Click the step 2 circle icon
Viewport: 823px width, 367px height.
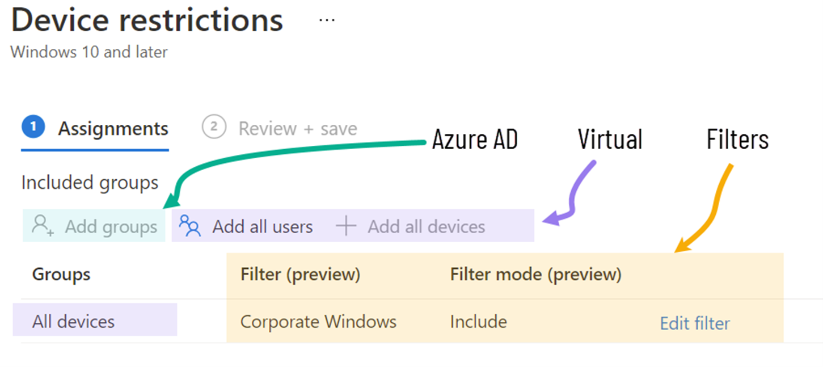(214, 127)
